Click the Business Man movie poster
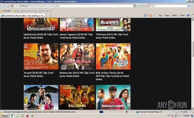The width and height of the screenshot is (194, 118). [77, 56]
